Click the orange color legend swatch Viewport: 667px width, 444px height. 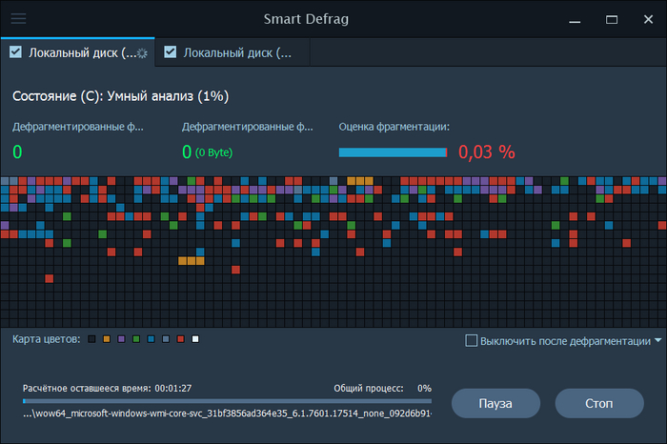[107, 339]
